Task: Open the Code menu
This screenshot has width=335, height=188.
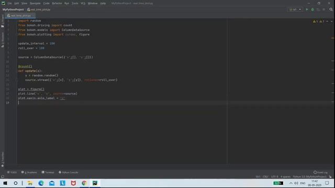Action: click(46, 4)
